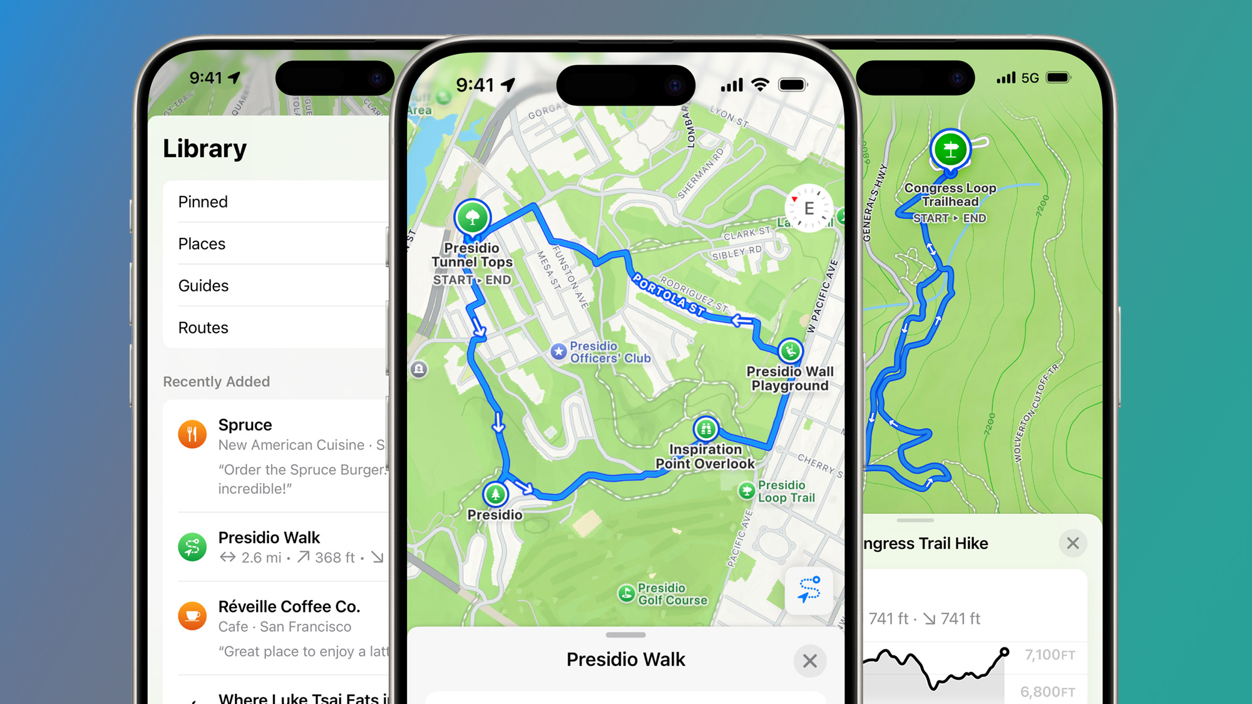This screenshot has height=704, width=1252.
Task: Close the Presidio Walk info panel
Action: pyautogui.click(x=806, y=661)
